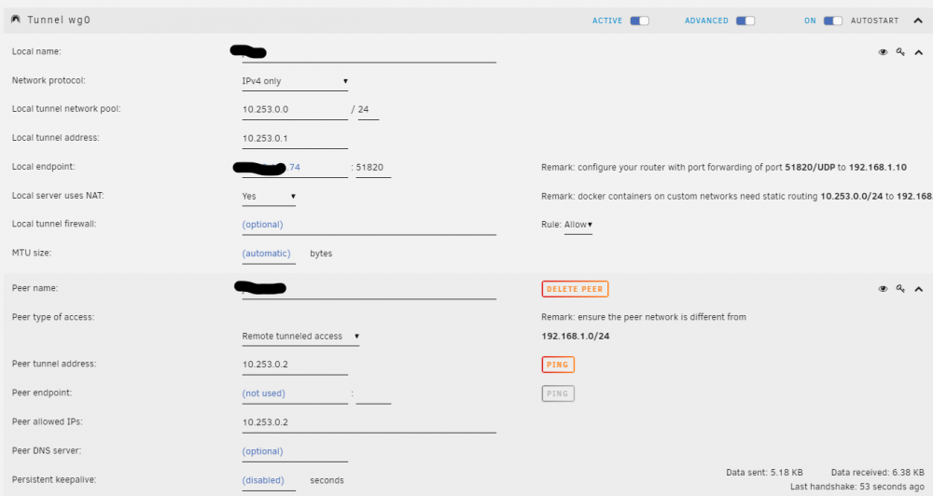Click the WireGuard tunnel icon beside Tunnel wg0

[16, 20]
